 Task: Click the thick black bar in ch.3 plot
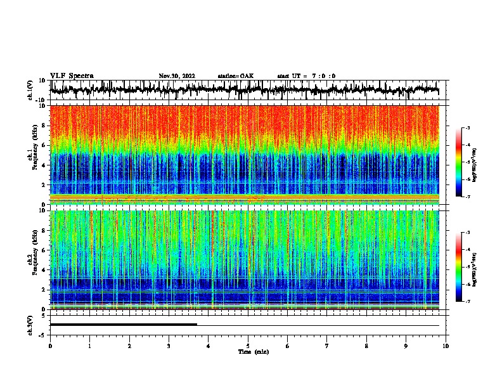[124, 325]
